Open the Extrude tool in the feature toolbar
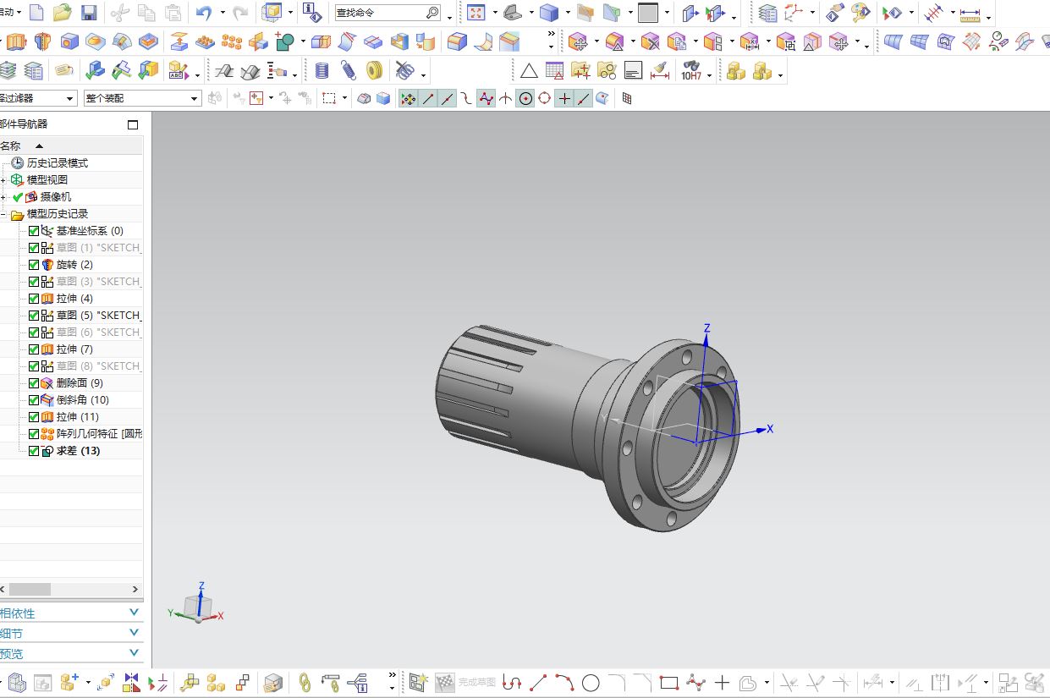Viewport: 1050px width, 698px height. tap(17, 41)
